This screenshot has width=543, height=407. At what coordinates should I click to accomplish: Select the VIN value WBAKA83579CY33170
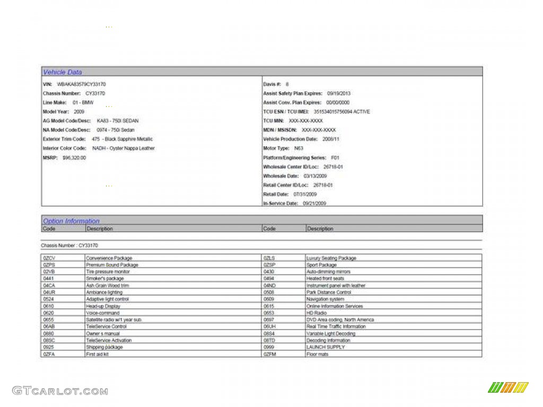pos(81,84)
